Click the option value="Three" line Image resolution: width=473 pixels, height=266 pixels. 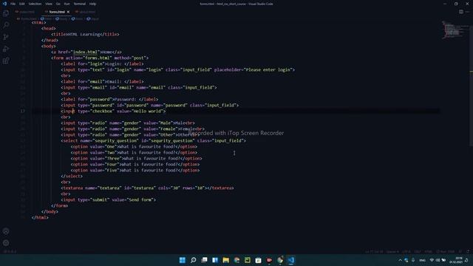tap(136, 159)
